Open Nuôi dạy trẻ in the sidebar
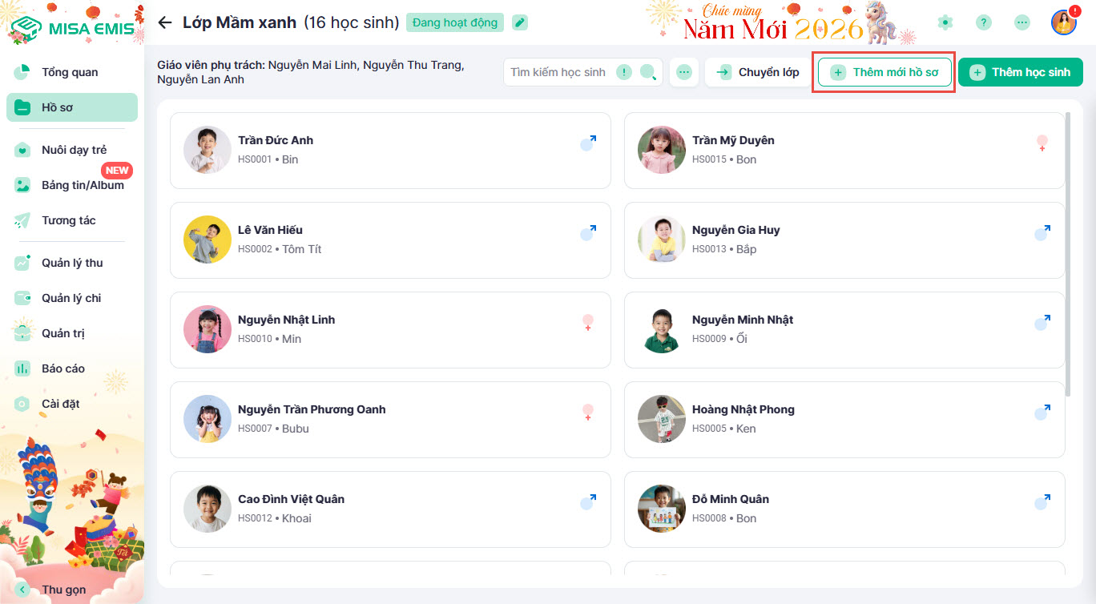Screen dimensions: 1096x604 click(x=73, y=150)
